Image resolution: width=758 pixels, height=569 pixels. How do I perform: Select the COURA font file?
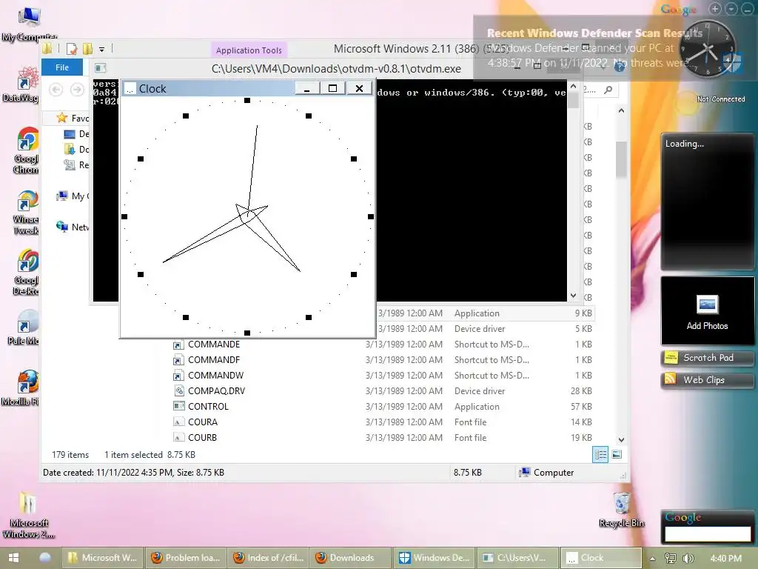point(203,422)
